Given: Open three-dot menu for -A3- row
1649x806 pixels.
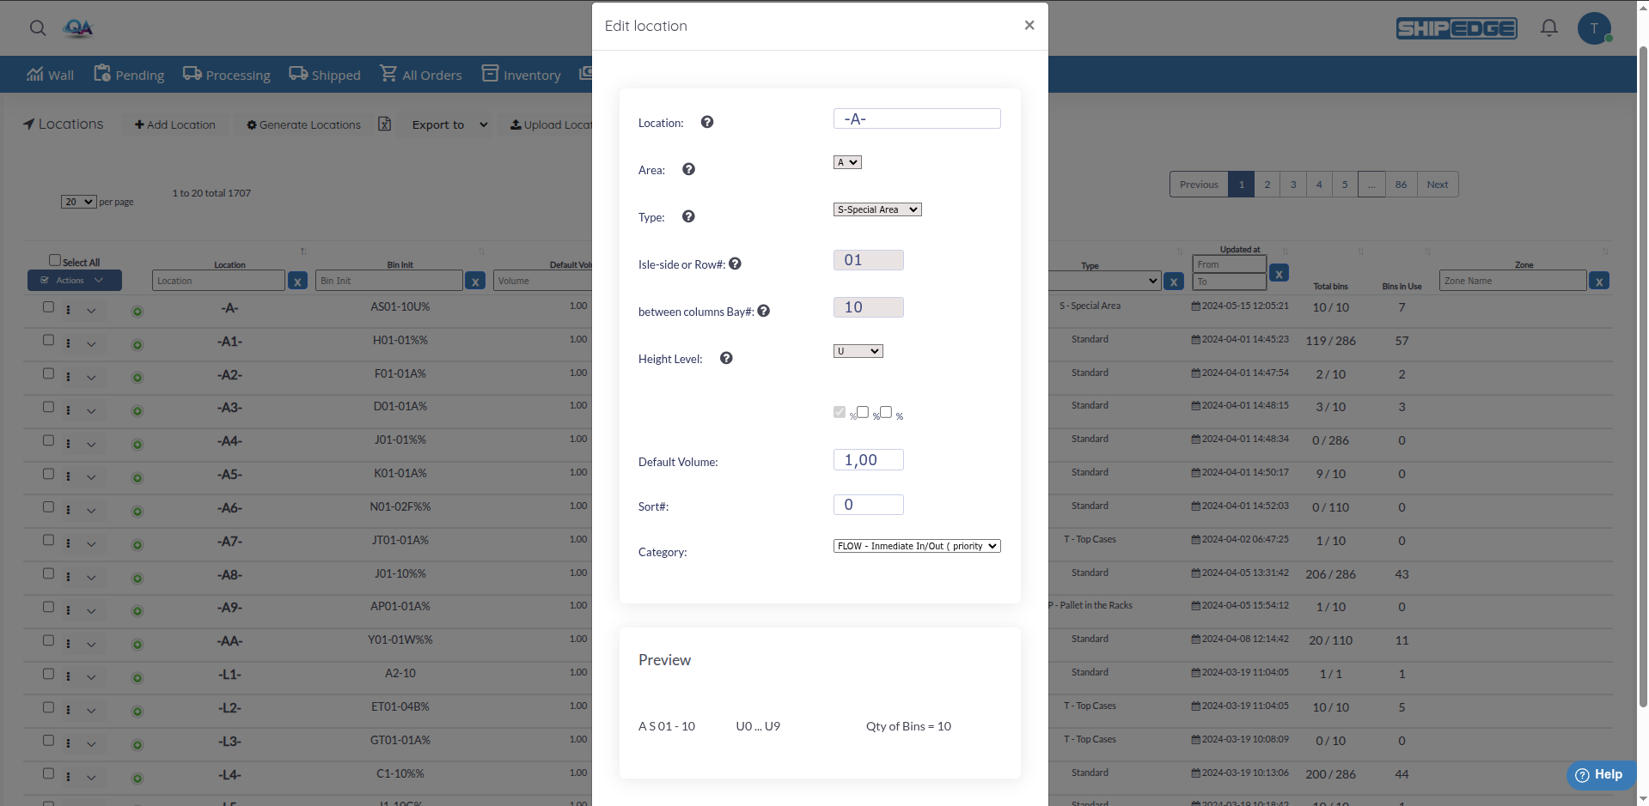Looking at the screenshot, I should pos(68,409).
